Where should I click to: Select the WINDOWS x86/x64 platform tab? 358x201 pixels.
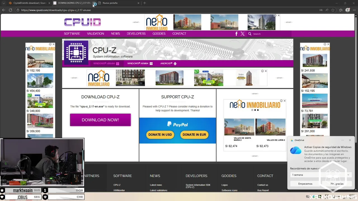click(x=106, y=64)
